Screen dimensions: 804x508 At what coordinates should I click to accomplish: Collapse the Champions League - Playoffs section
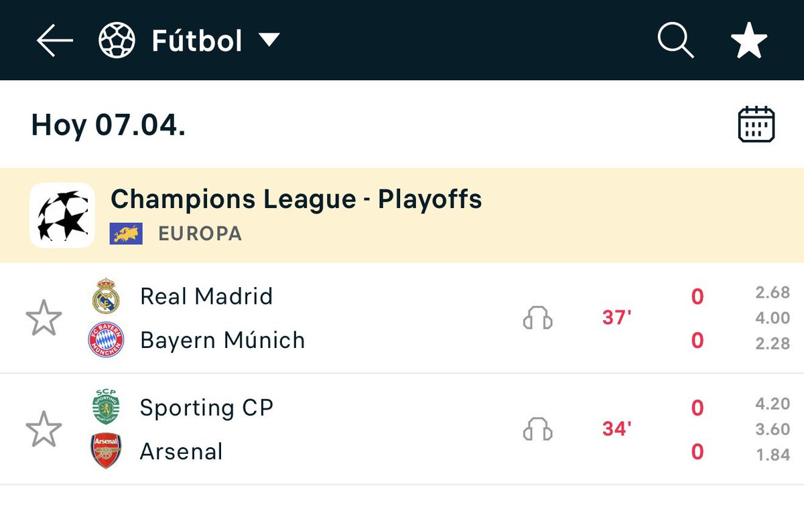point(295,199)
